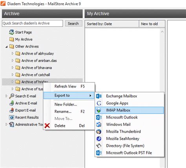Screen dimensions: 186x168
Task: Expand Archive of anirban.das node arrow
Action: [x=13, y=60]
